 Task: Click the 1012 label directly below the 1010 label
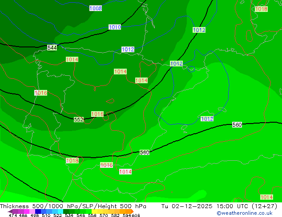point(128,50)
